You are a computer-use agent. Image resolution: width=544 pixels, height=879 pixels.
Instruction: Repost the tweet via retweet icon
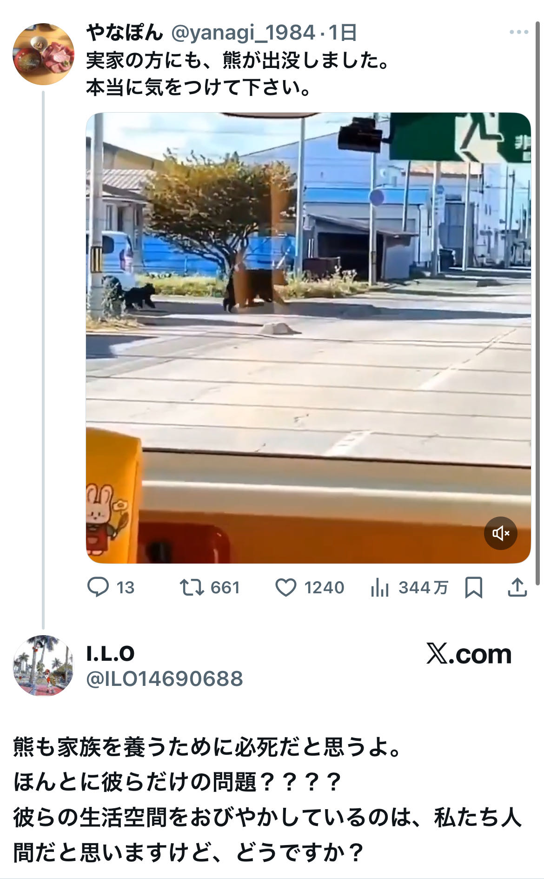tap(192, 587)
